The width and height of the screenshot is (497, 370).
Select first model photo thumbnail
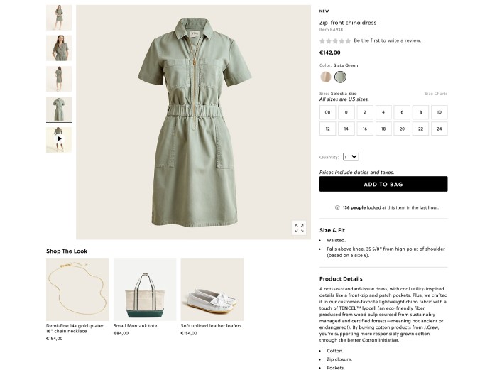[59, 18]
